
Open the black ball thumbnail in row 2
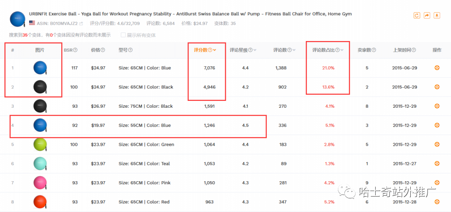tap(40, 87)
